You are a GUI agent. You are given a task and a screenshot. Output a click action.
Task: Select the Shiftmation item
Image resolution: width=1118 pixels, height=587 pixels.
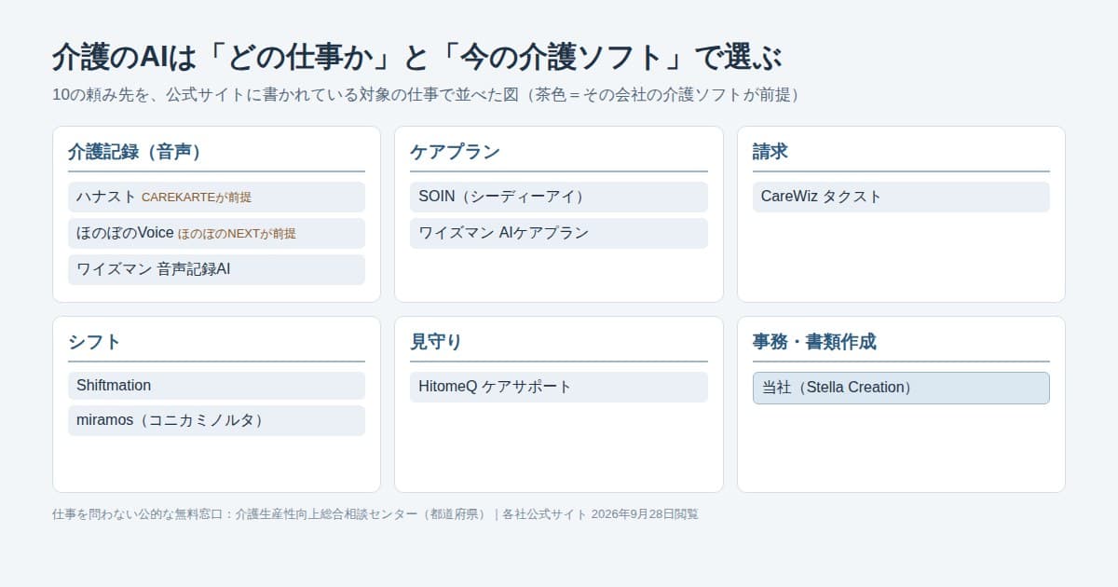click(x=216, y=386)
